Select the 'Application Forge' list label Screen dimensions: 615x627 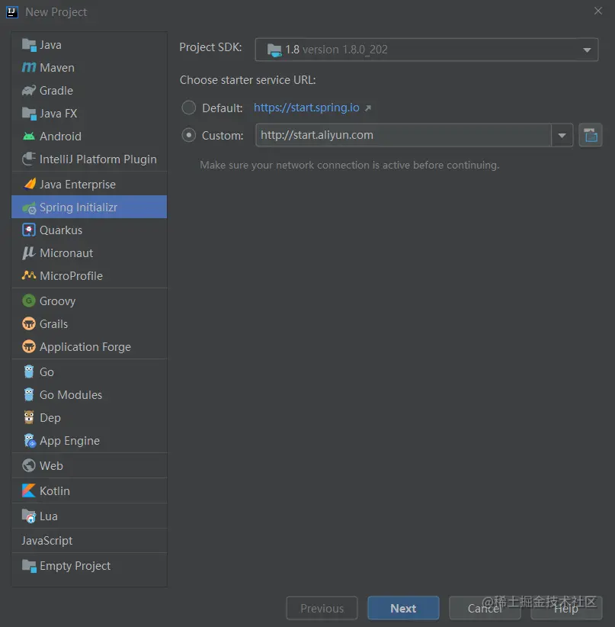[x=85, y=347]
